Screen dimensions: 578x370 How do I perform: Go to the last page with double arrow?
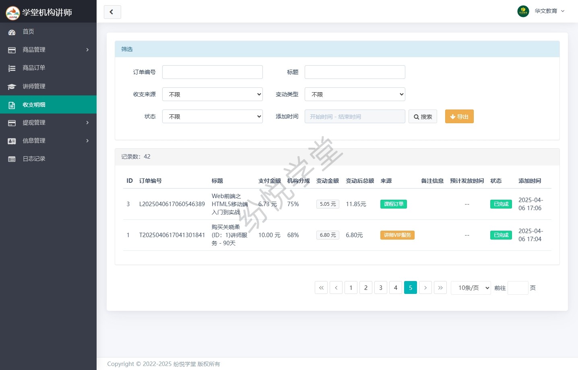click(440, 287)
